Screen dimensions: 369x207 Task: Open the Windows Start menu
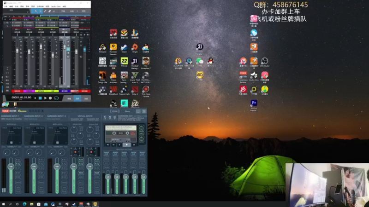pos(3,204)
